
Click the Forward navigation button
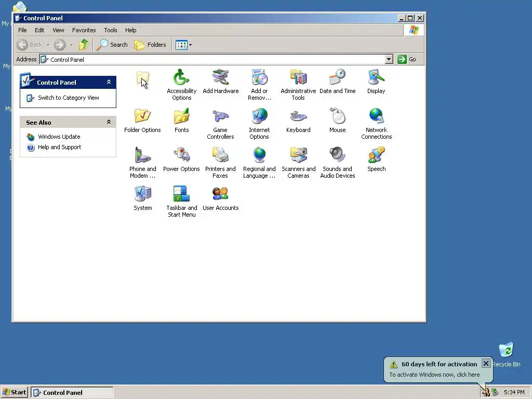[x=60, y=45]
